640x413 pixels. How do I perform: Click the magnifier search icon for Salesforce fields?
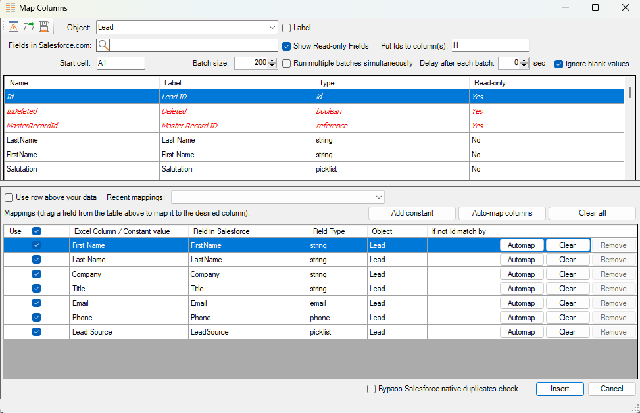click(x=103, y=45)
